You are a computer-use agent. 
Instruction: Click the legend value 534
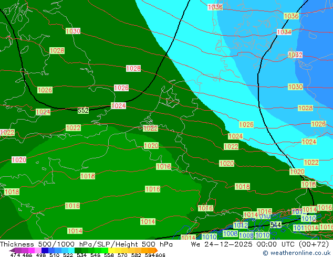click(x=81, y=255)
